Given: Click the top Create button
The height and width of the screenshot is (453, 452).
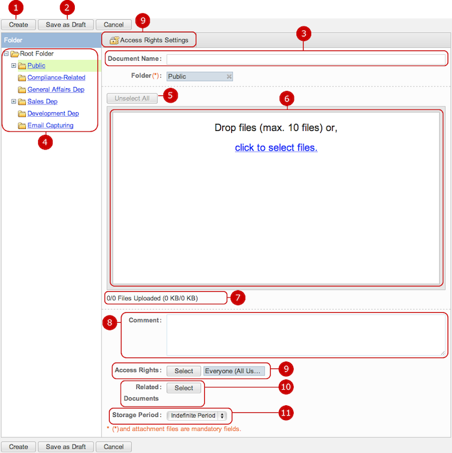Looking at the screenshot, I should [x=19, y=25].
